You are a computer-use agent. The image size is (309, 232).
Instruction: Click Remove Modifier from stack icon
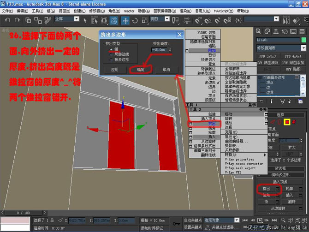coord(290,101)
